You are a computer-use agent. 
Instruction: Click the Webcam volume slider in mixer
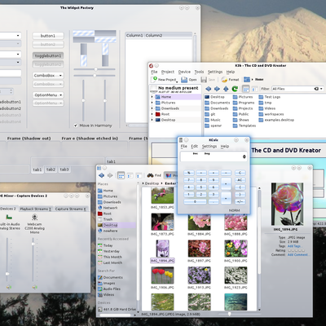pyautogui.click(x=33, y=259)
